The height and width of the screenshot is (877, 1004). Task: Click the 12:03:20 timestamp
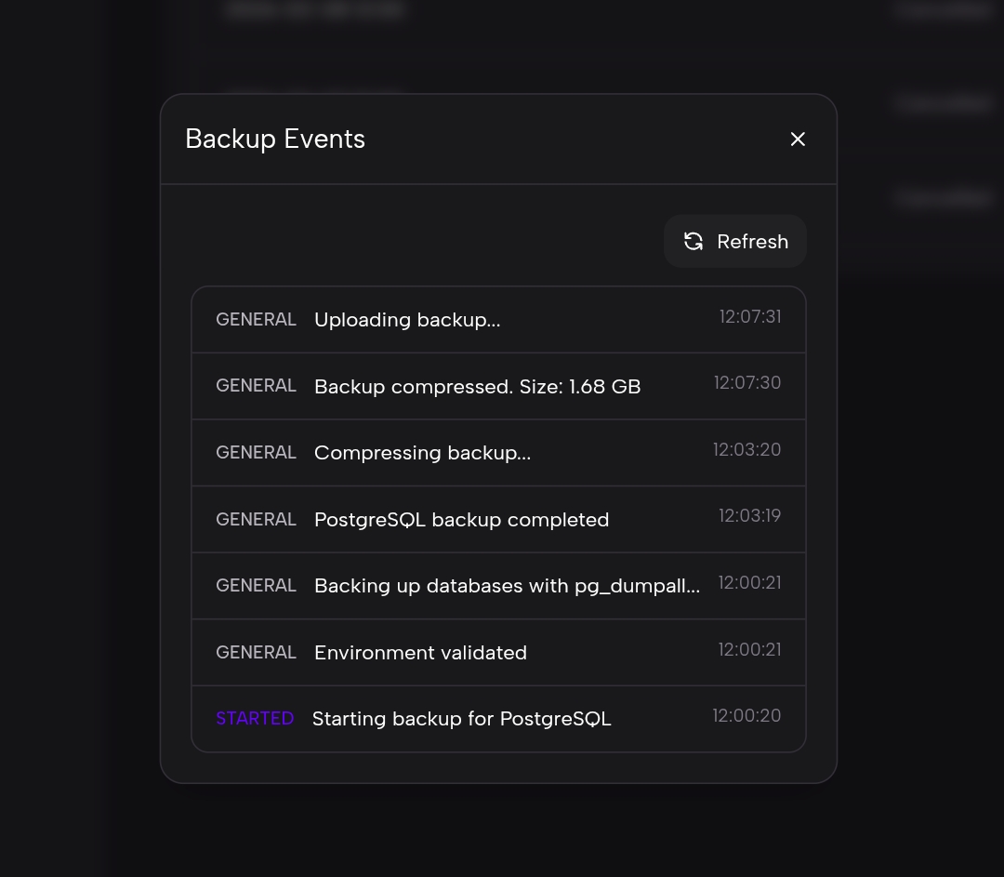click(x=746, y=450)
